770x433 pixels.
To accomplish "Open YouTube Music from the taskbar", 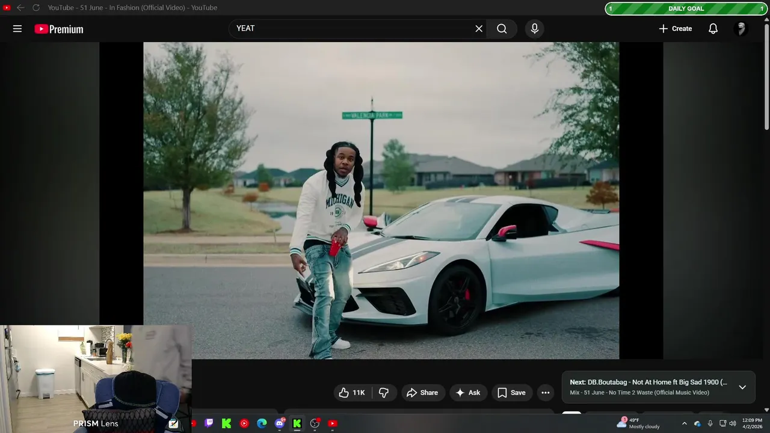I will (x=244, y=423).
